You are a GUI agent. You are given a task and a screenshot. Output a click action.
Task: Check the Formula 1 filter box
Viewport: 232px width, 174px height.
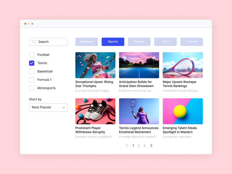click(x=32, y=80)
